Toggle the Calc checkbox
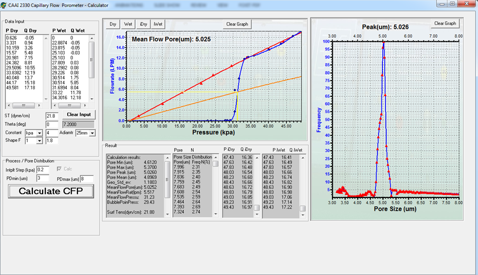478x275 pixels. pyautogui.click(x=60, y=169)
